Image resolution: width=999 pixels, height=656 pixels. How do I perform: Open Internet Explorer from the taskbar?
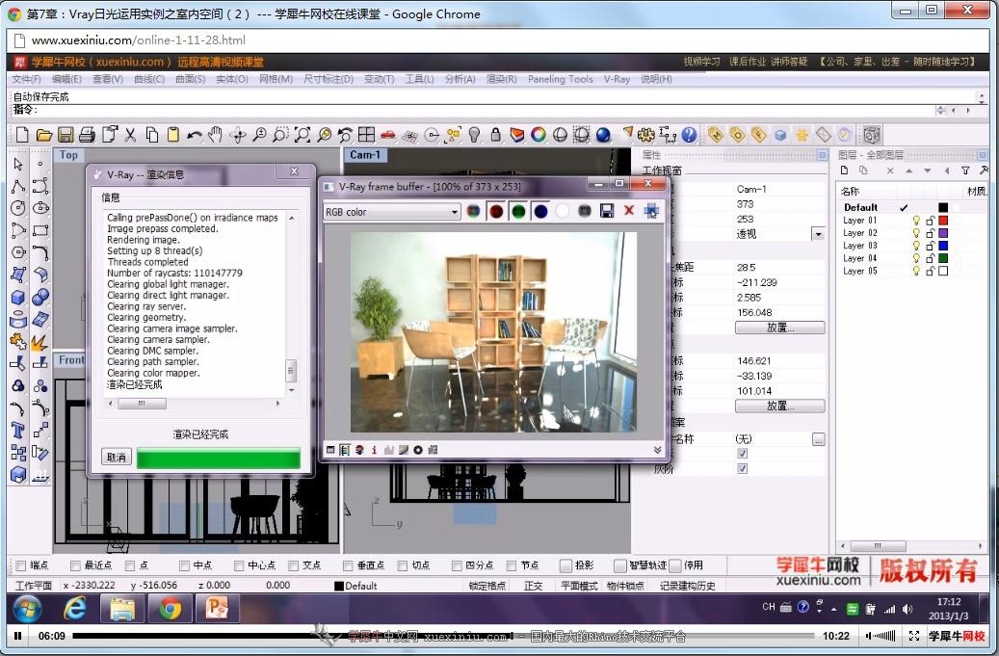pyautogui.click(x=74, y=609)
